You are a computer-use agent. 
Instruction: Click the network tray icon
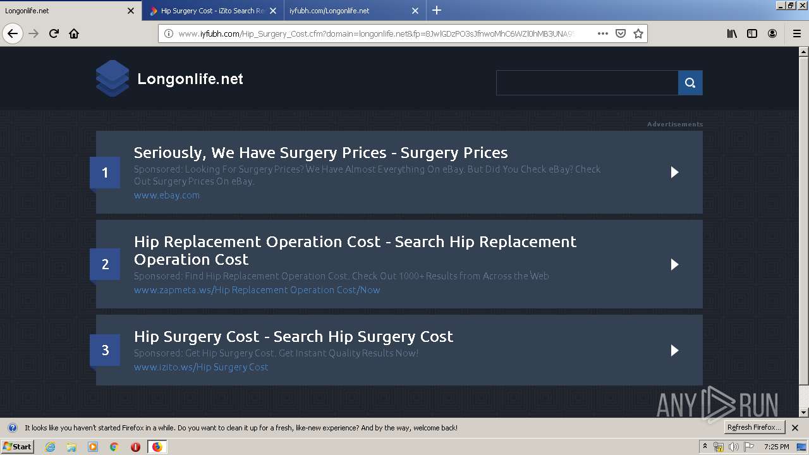point(719,447)
